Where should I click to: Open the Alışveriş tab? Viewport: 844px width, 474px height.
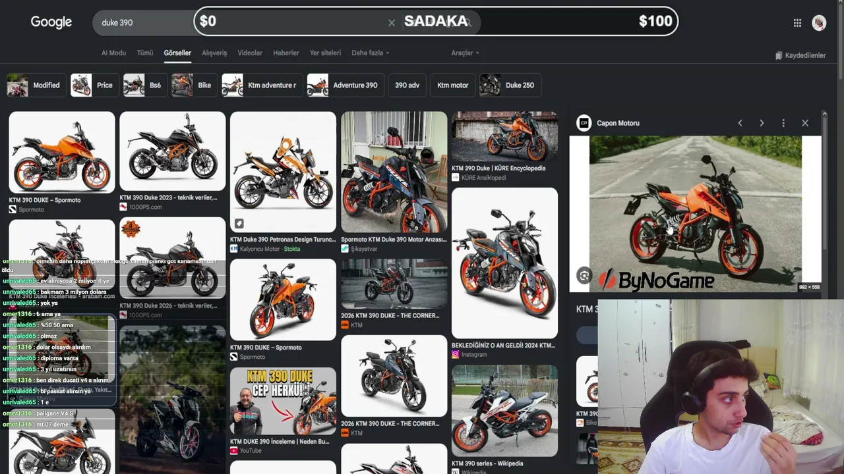click(x=214, y=53)
